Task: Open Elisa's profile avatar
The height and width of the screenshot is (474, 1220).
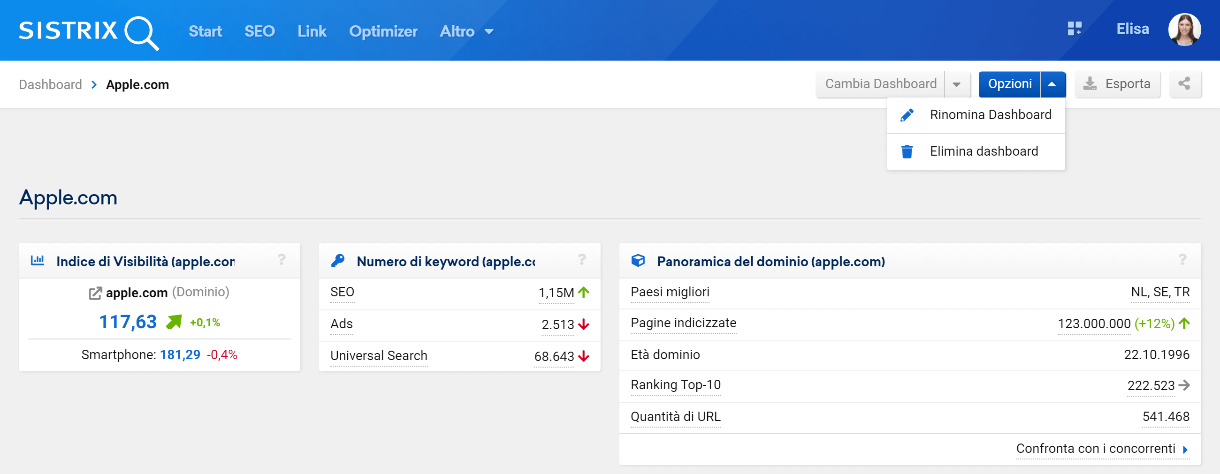Action: 1184,30
